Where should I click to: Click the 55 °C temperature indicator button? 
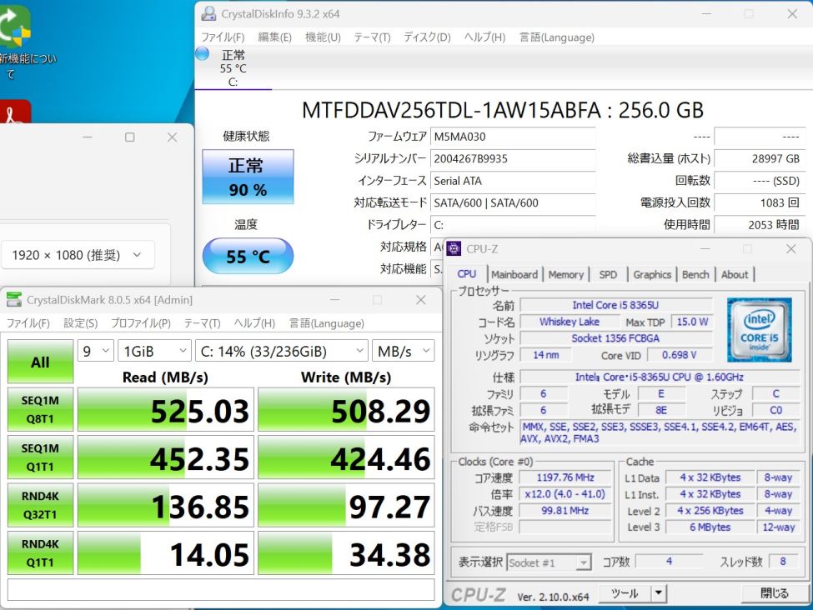tap(248, 256)
